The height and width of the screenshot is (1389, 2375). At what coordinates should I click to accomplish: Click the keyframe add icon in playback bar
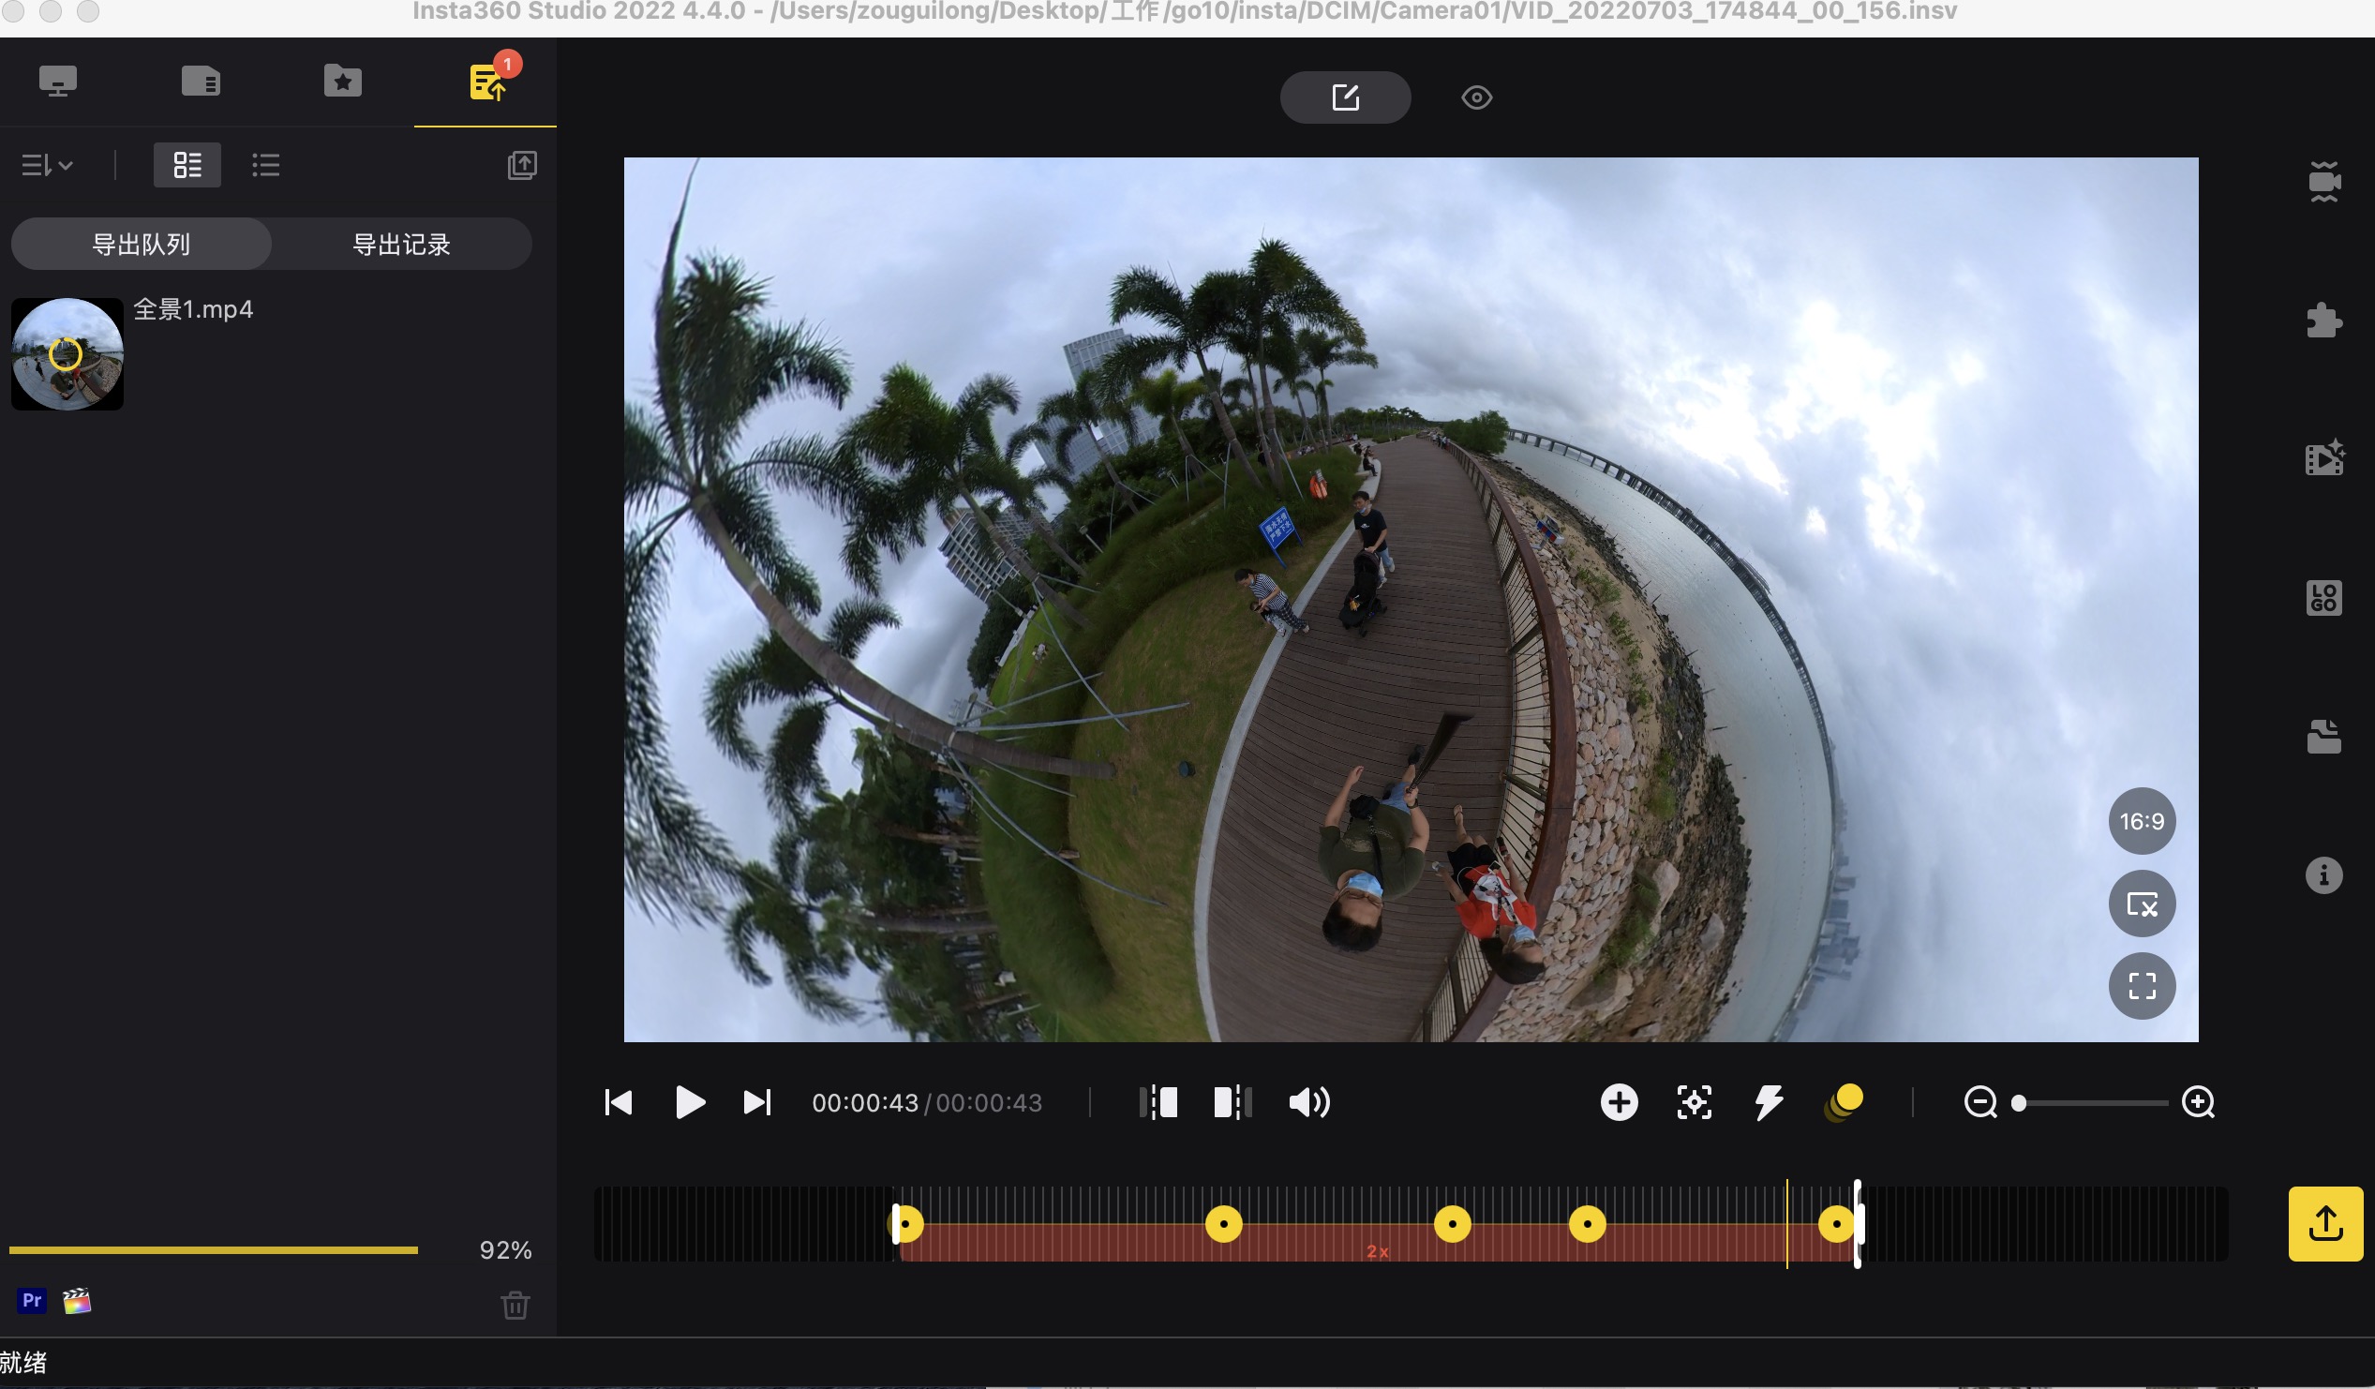[x=1620, y=1102]
